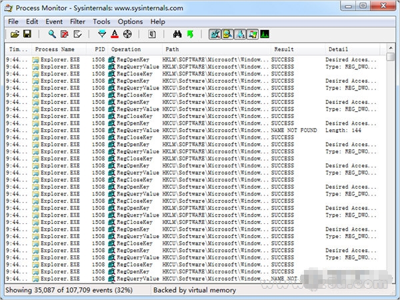The image size is (400, 300).
Task: Open the Tools menu
Action: pyautogui.click(x=101, y=22)
